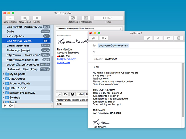Select the Lorem ipsum text snippet
The width and height of the screenshot is (186, 139).
[18, 46]
